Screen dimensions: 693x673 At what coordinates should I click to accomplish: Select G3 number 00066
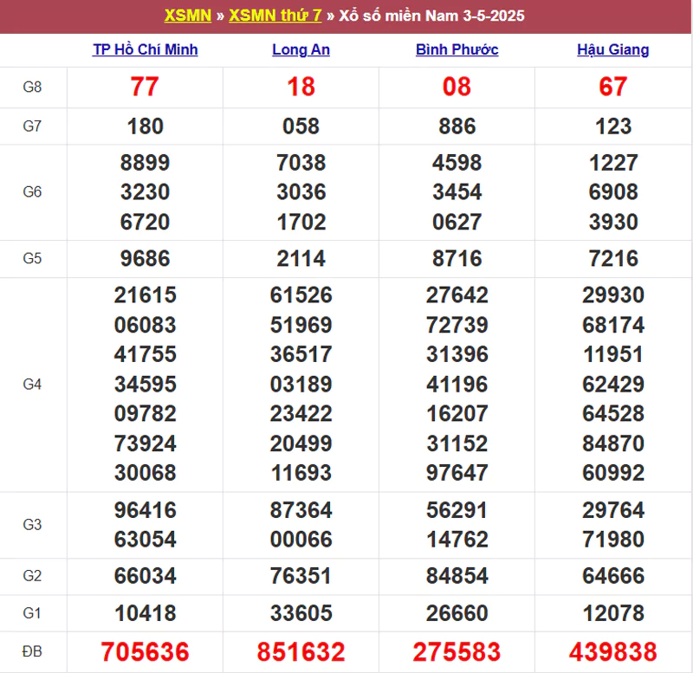(301, 540)
